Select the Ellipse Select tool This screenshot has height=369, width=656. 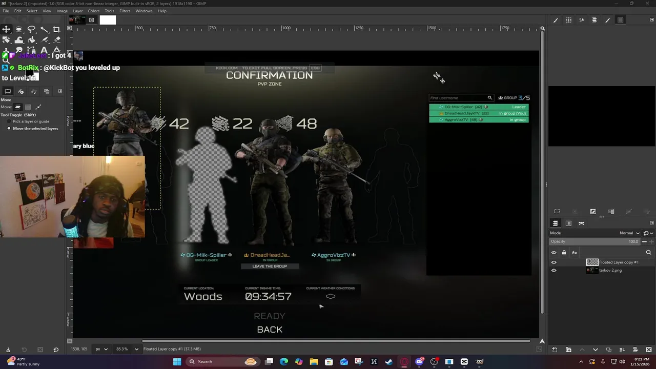pos(19,29)
